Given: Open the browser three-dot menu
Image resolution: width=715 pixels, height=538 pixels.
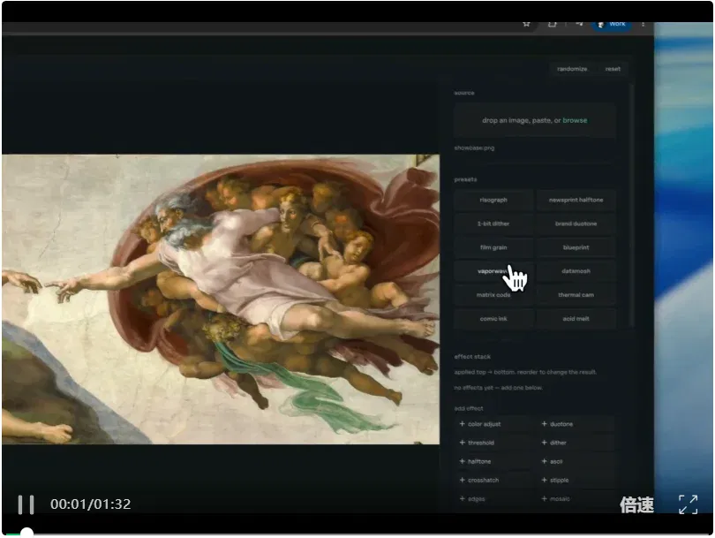Looking at the screenshot, I should coord(643,24).
